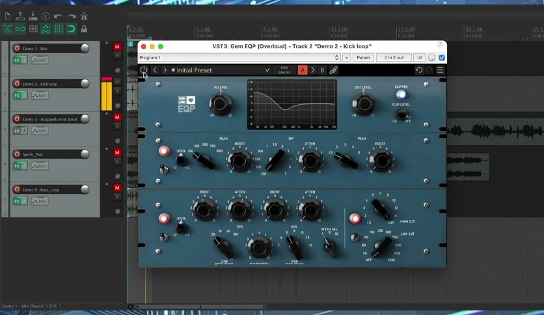The width and height of the screenshot is (544, 315).
Task: Click the plugin undo arrow icon
Action: click(419, 70)
